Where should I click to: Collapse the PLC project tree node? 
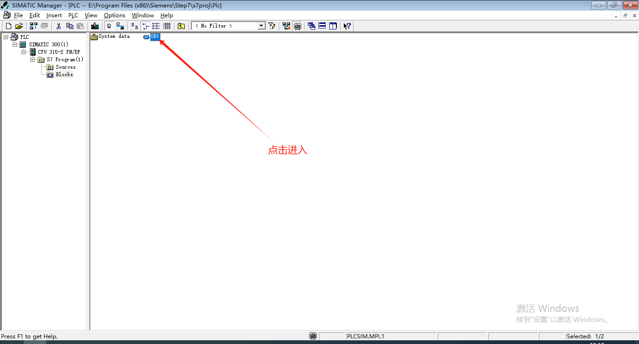click(x=6, y=37)
